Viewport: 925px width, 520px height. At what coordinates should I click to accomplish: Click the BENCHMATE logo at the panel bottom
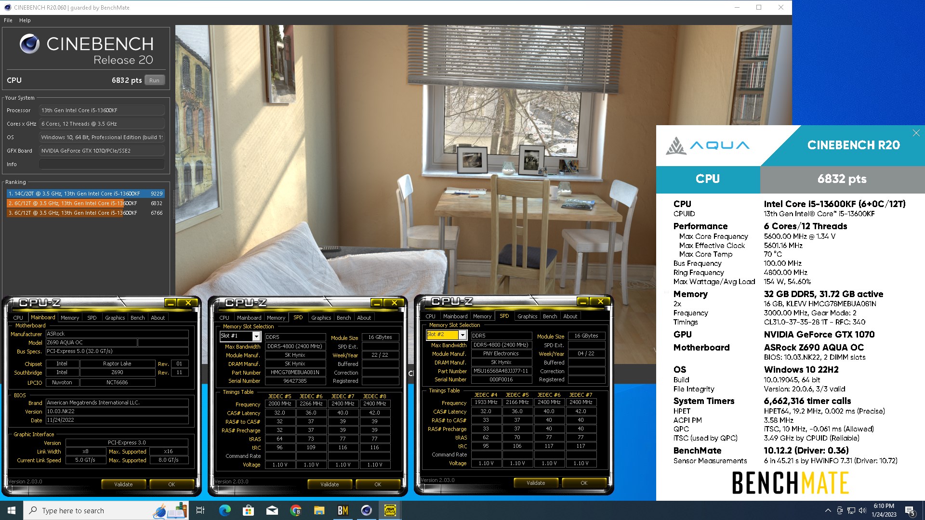click(x=790, y=483)
